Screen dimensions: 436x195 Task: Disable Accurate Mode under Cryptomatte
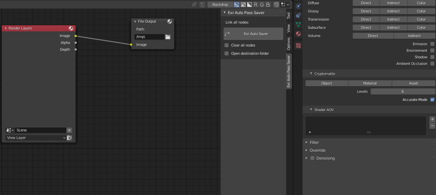pyautogui.click(x=432, y=100)
